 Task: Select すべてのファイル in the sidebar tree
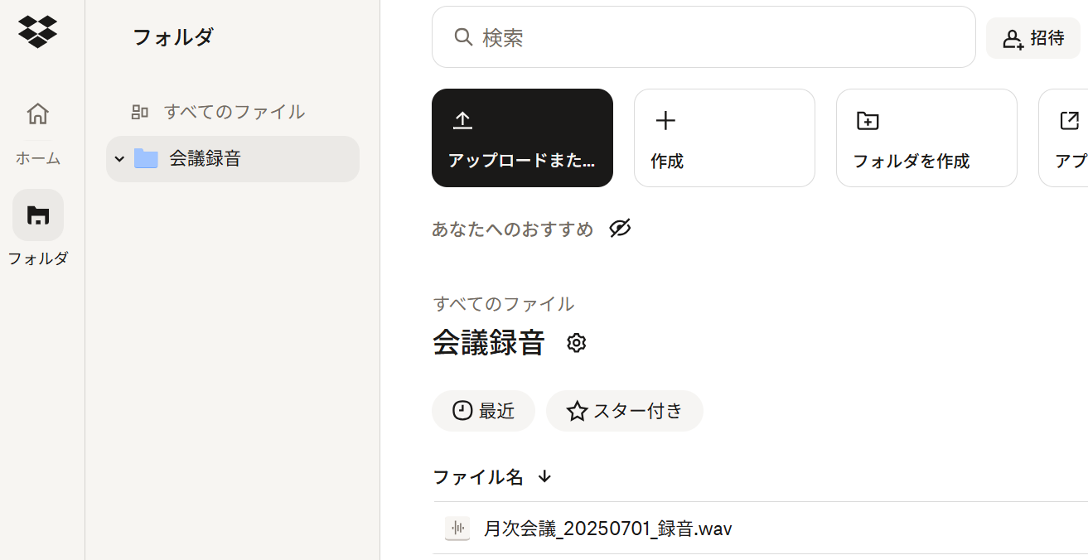(233, 111)
